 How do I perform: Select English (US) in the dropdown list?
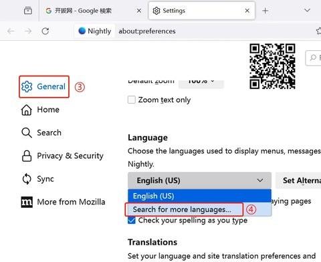[x=199, y=196]
